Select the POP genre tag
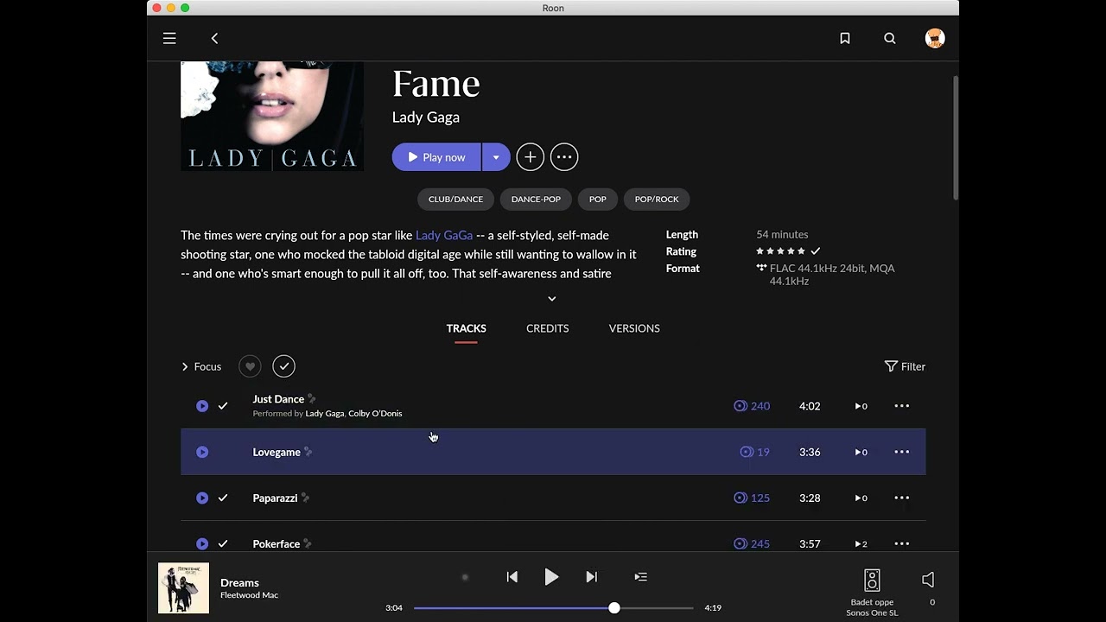The image size is (1106, 622). [x=598, y=200]
